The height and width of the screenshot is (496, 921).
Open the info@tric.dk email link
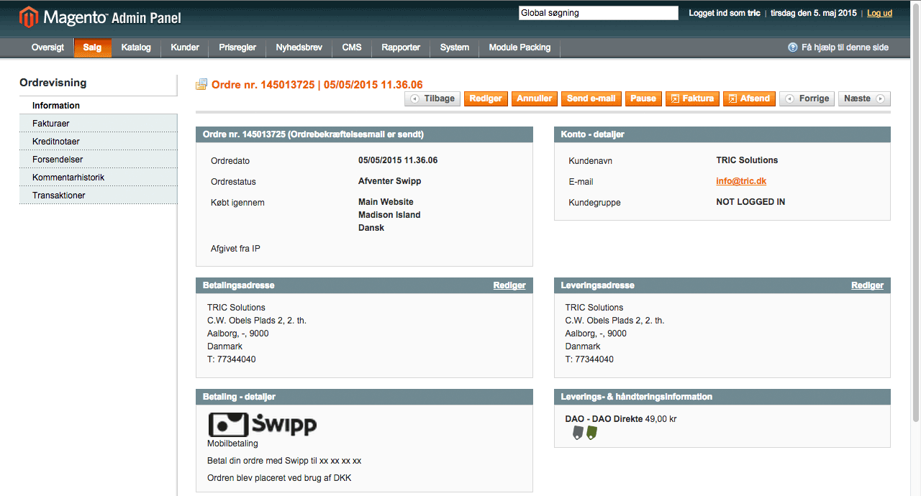(x=740, y=181)
